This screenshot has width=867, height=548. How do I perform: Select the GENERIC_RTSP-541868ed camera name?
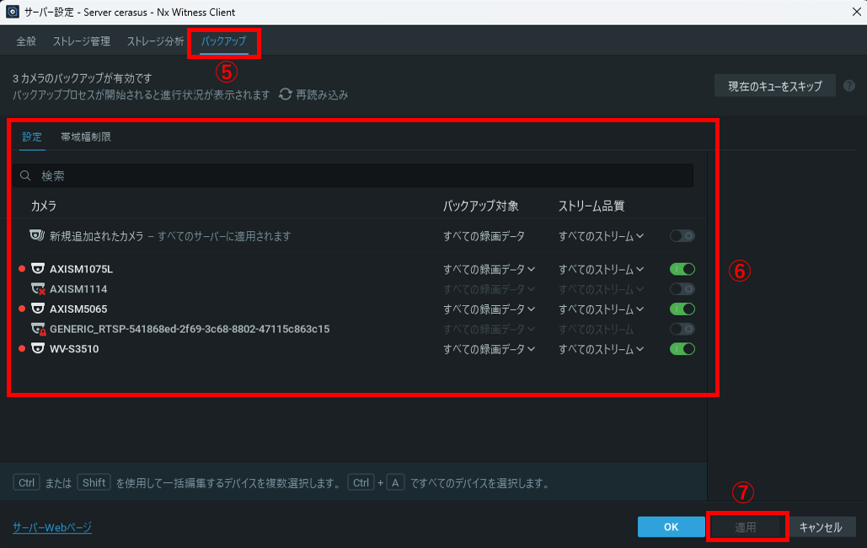(190, 329)
